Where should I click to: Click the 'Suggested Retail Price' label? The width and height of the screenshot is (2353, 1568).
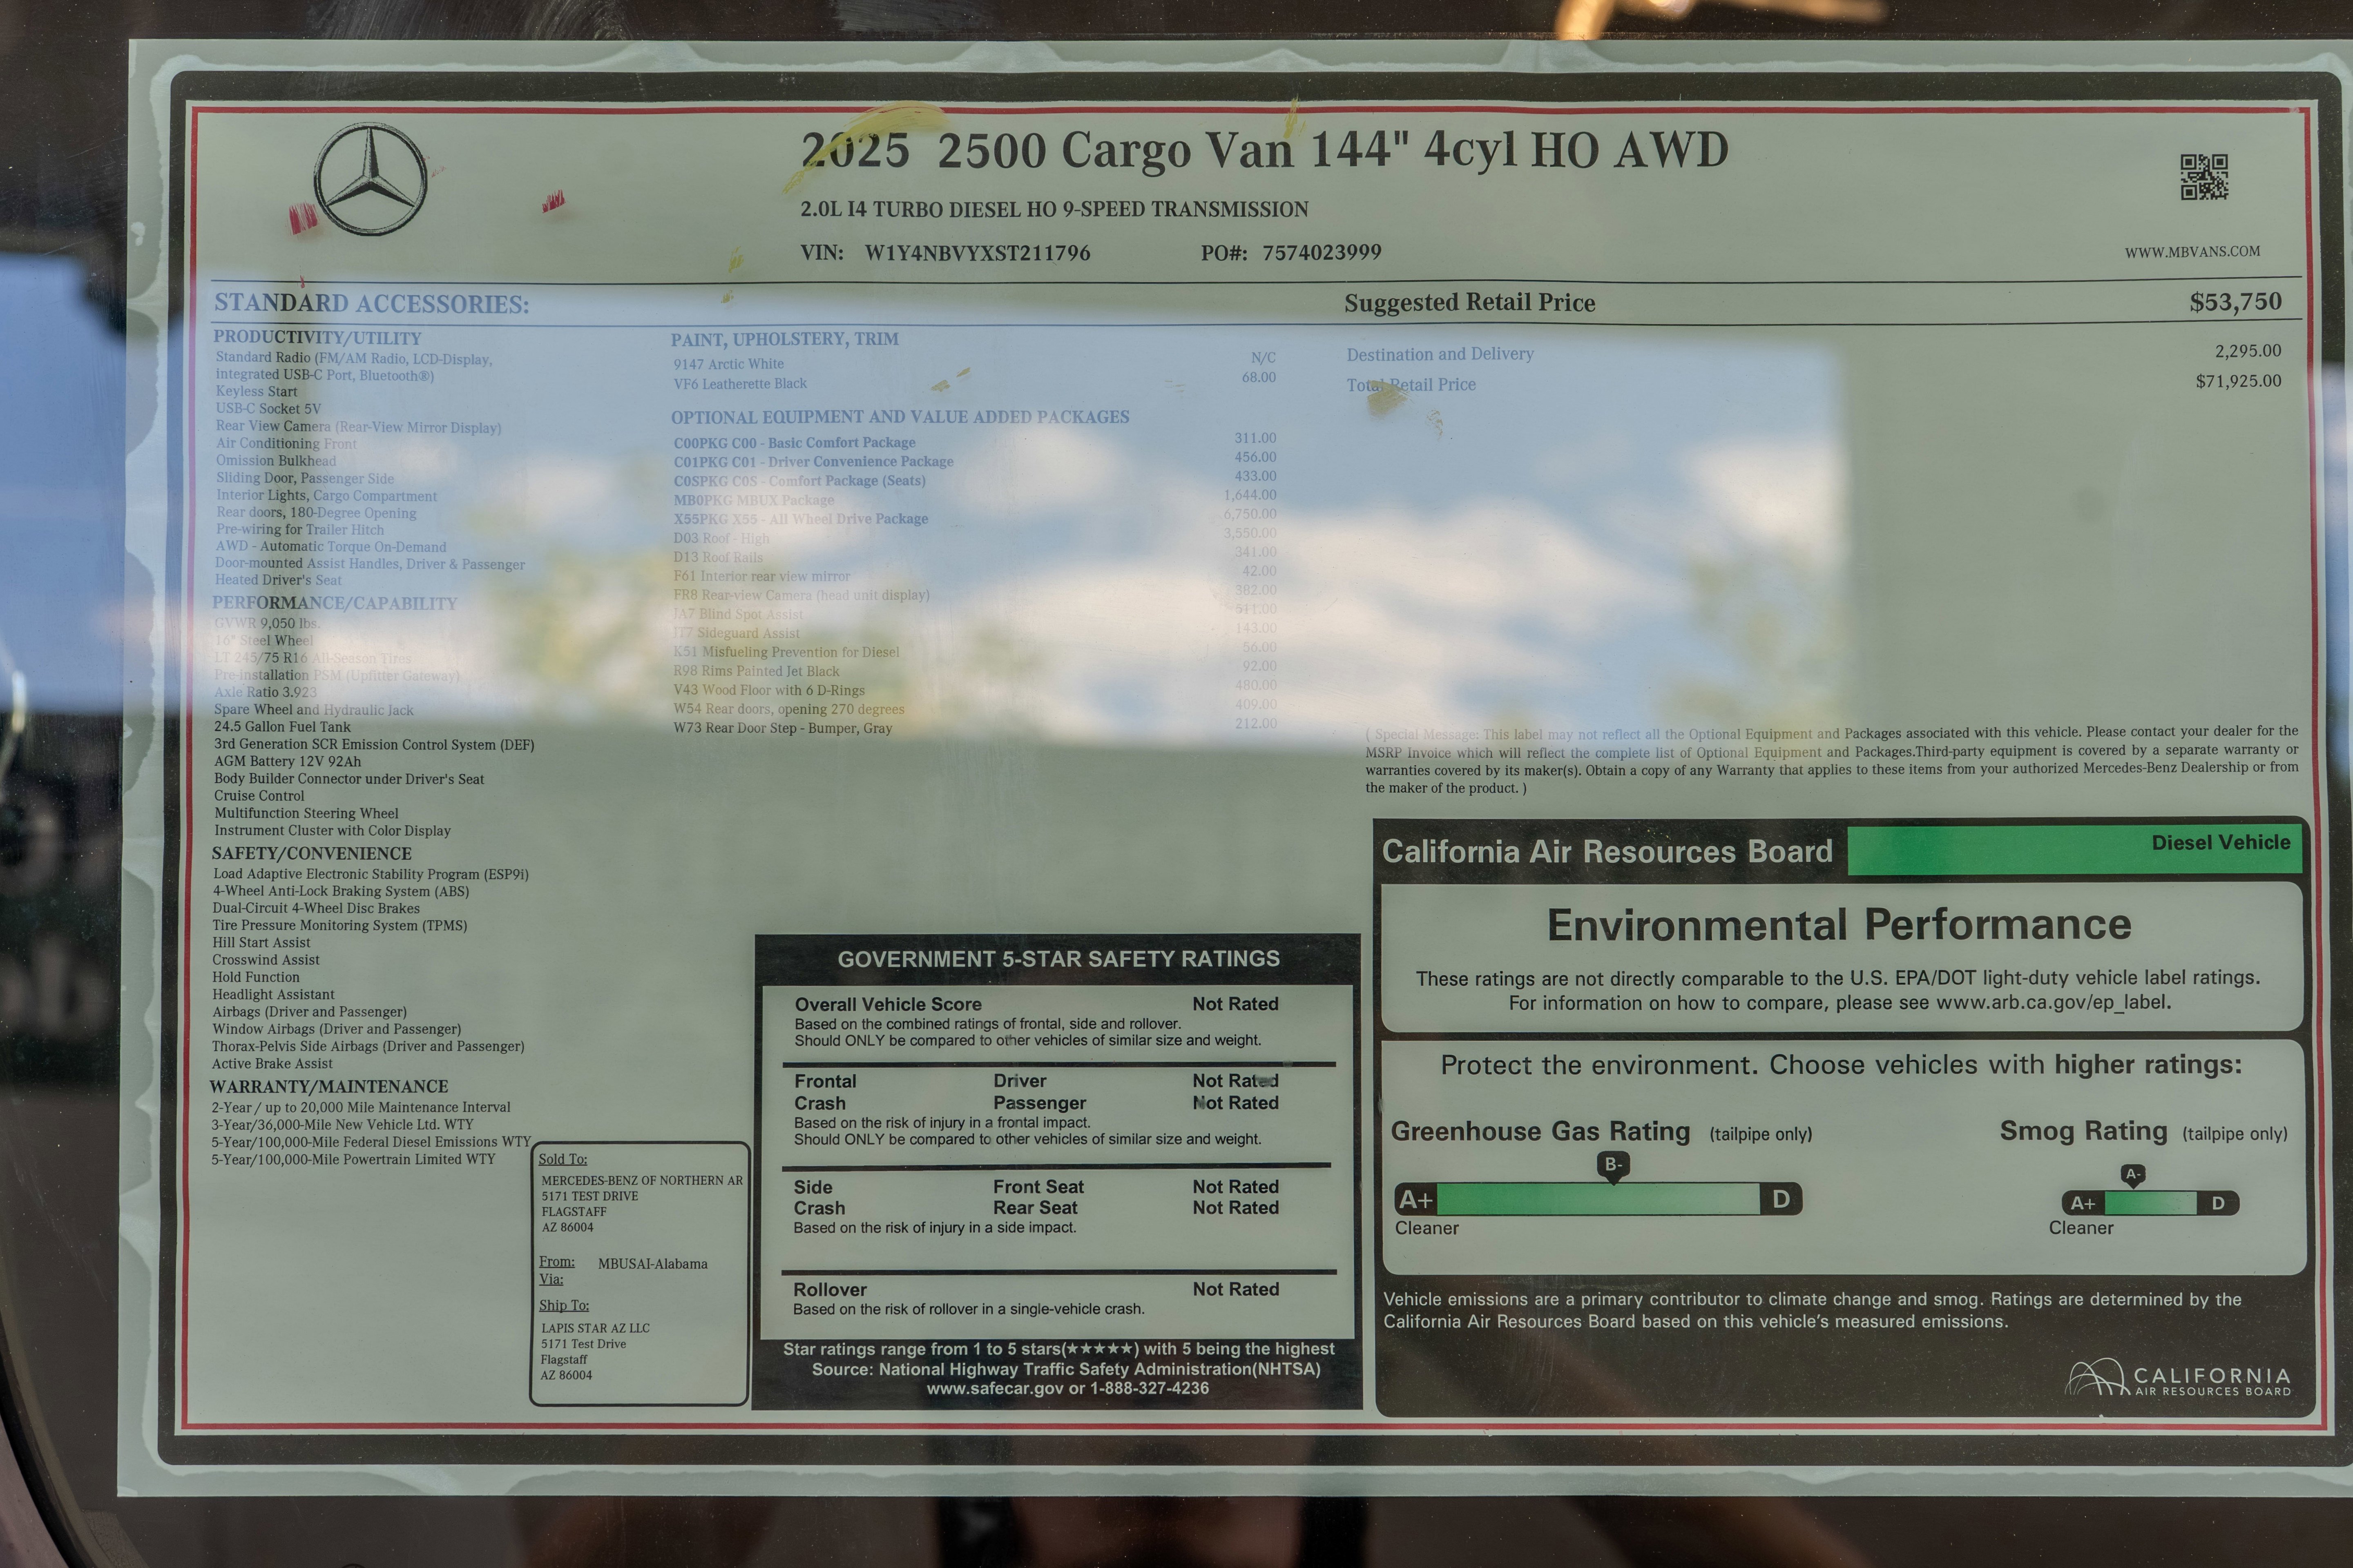(1470, 303)
